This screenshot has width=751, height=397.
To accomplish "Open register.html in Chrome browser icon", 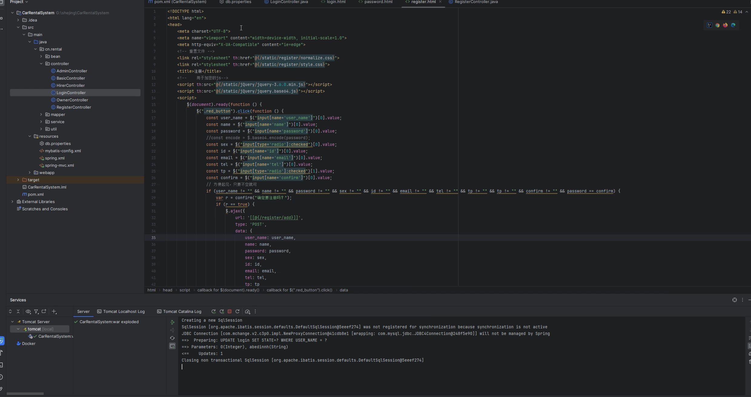I will (717, 25).
